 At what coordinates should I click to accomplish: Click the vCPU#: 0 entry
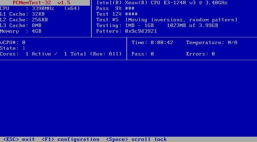coord(12,42)
